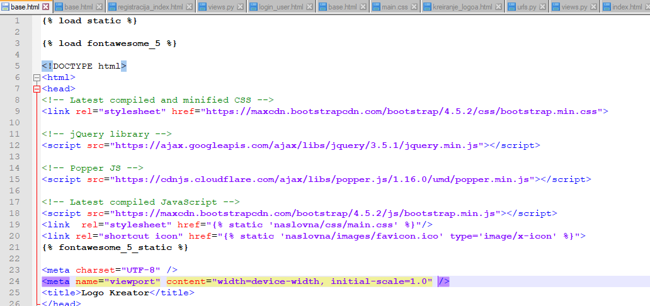
Task: Place cursor in '<!DOCTYPE html>' text
Action: click(84, 66)
